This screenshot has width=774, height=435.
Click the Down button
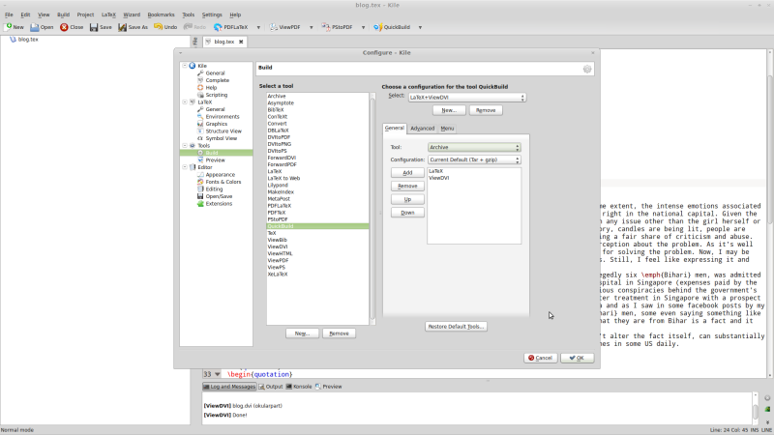pos(407,213)
